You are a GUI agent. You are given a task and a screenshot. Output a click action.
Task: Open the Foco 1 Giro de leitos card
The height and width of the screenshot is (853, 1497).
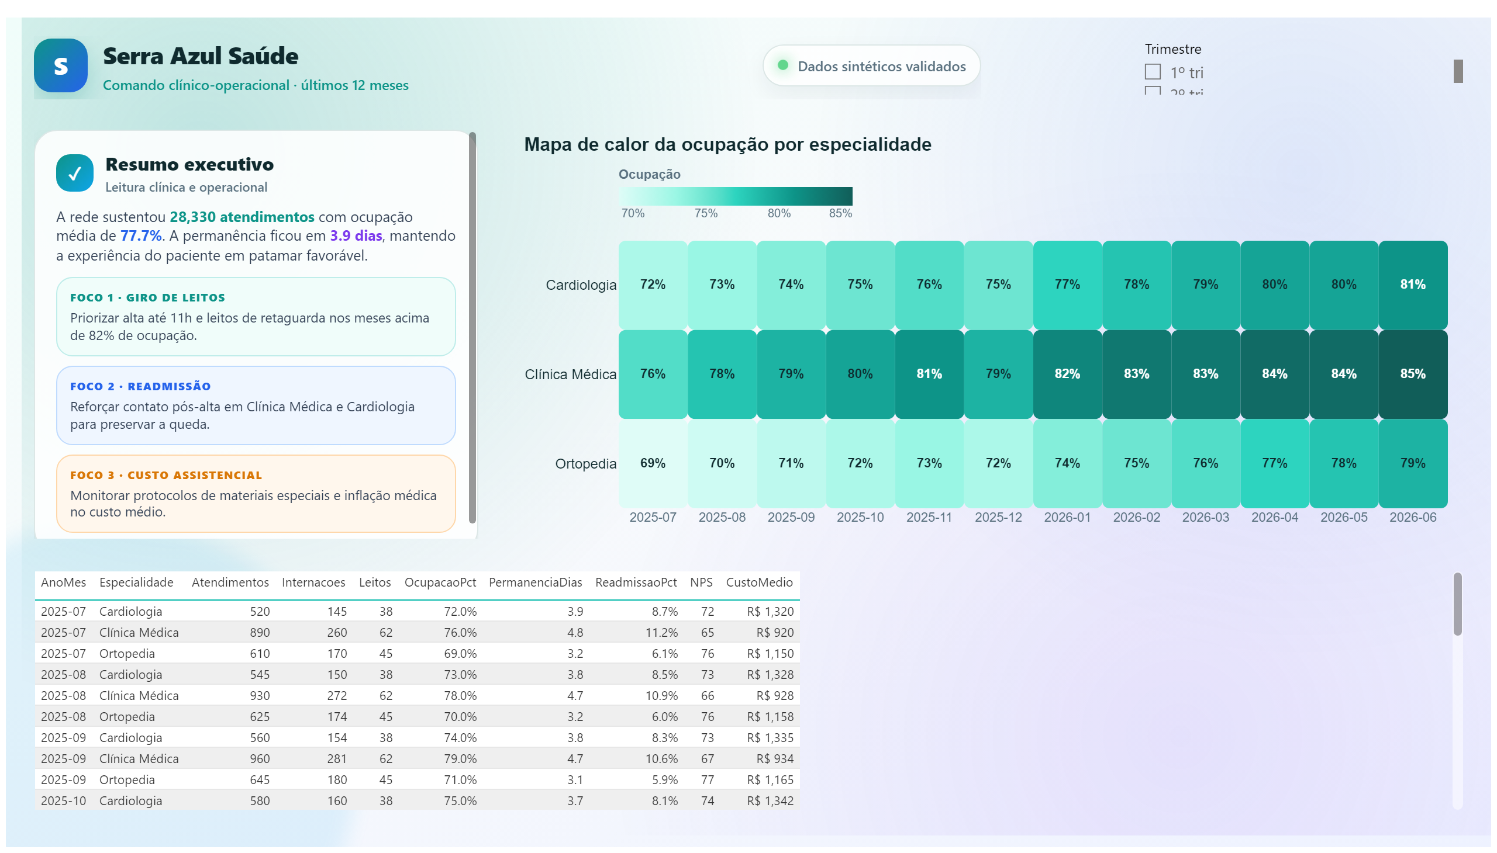click(256, 317)
